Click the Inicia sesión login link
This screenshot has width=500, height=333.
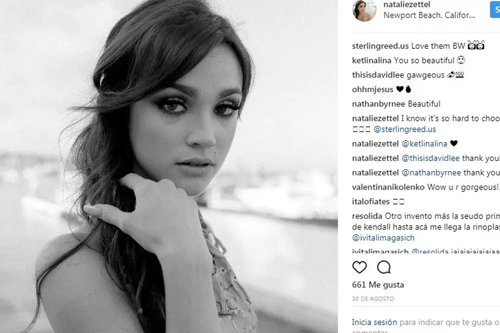tap(374, 322)
